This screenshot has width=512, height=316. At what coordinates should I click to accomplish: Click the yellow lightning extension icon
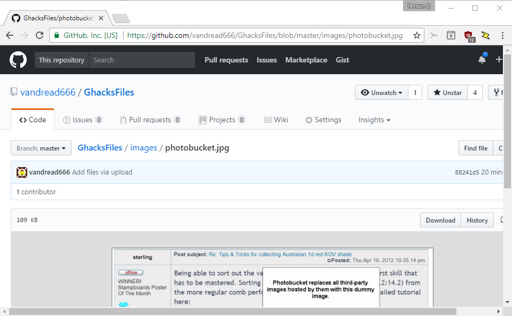click(486, 35)
